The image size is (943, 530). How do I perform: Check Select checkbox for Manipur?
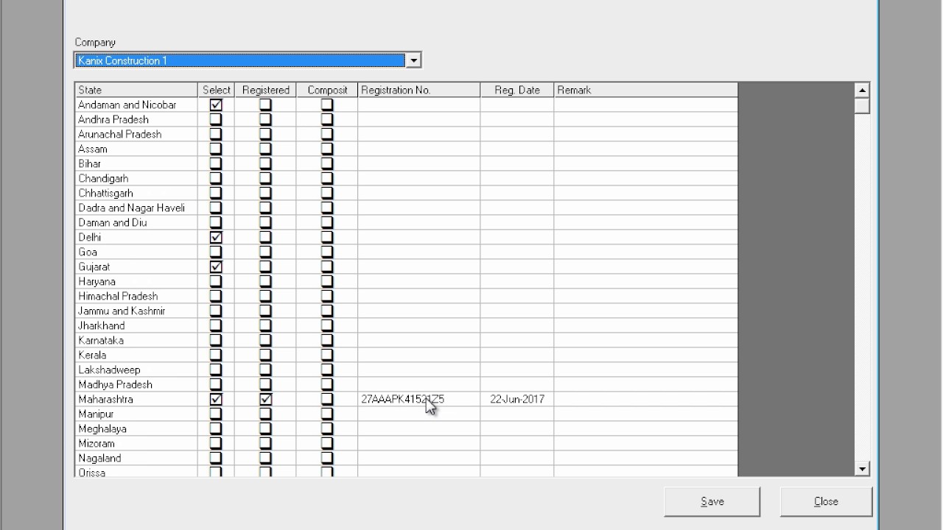coord(216,414)
